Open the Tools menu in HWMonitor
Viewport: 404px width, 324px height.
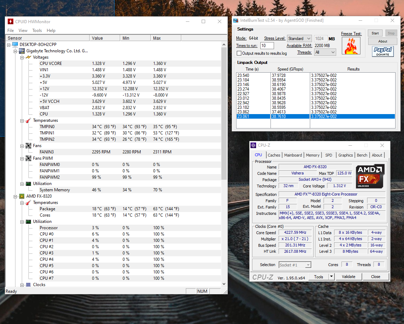(37, 31)
